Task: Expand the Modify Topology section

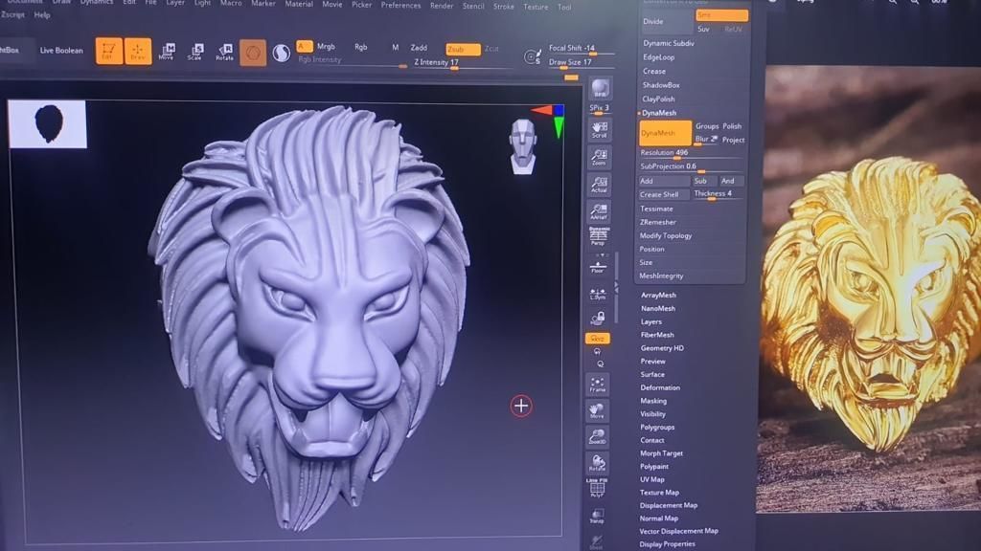Action: [x=666, y=236]
